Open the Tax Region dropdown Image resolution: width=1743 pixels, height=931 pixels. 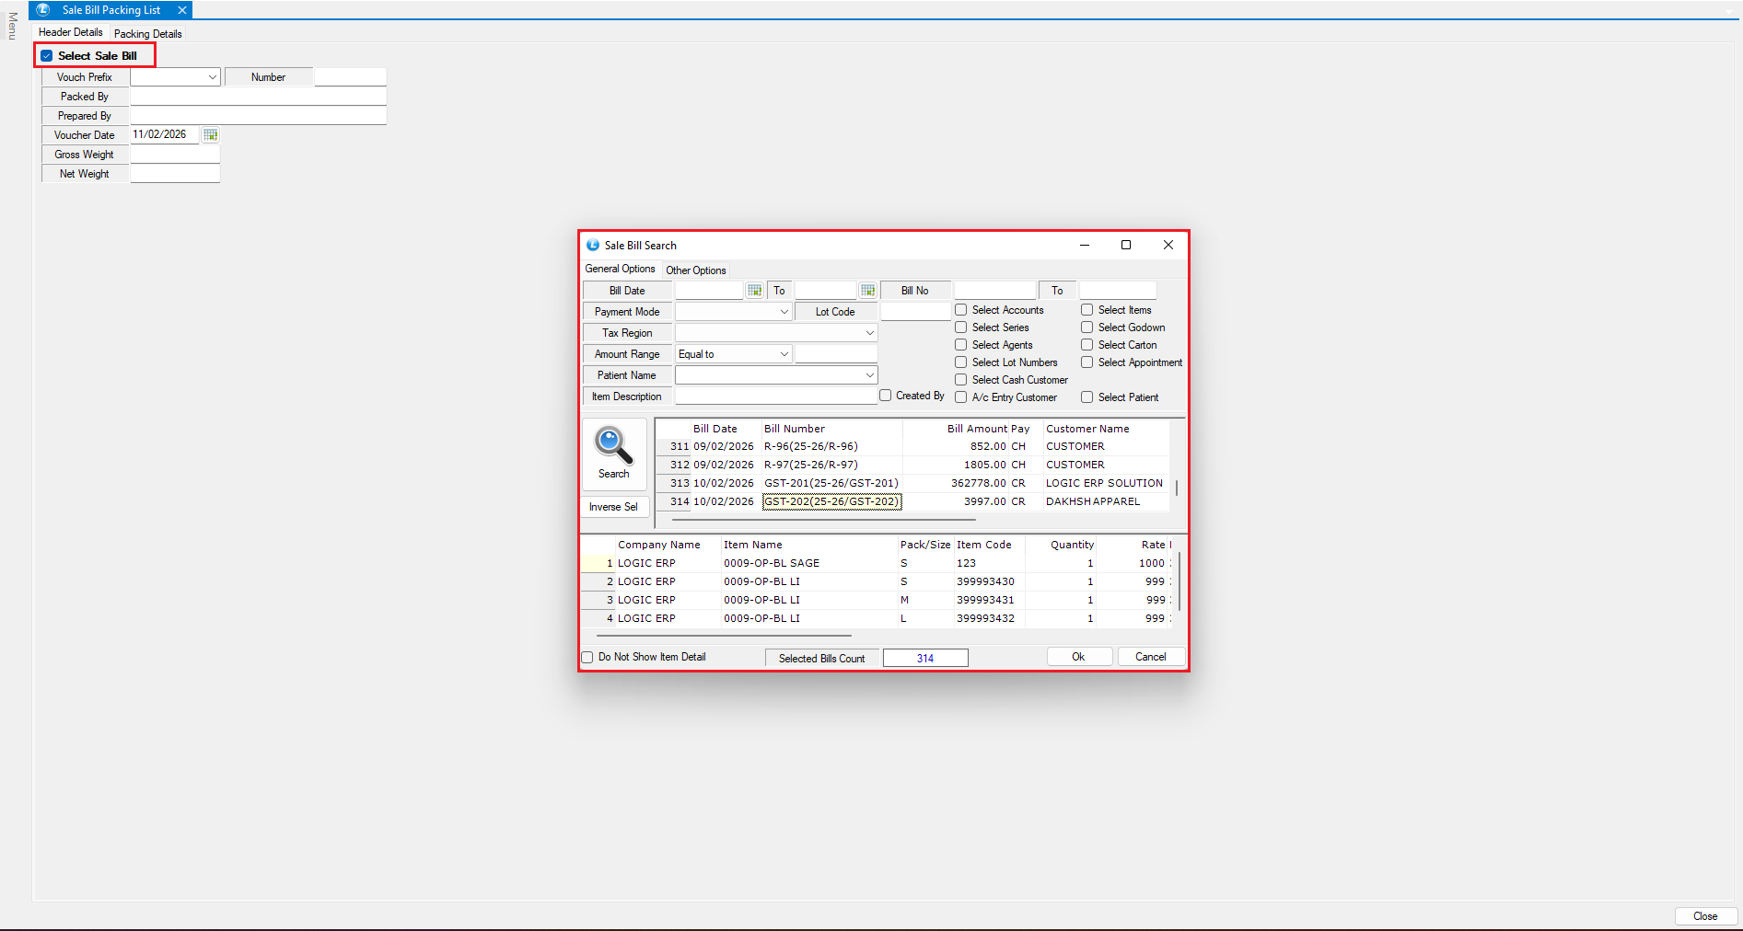click(x=868, y=333)
